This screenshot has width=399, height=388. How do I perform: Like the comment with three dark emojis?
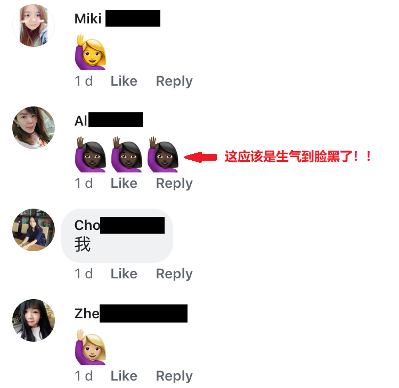(124, 183)
